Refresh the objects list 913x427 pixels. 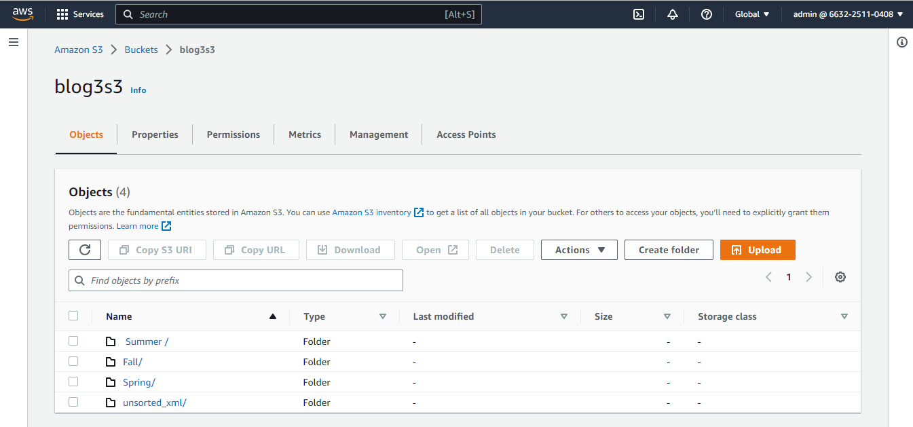pyautogui.click(x=85, y=250)
